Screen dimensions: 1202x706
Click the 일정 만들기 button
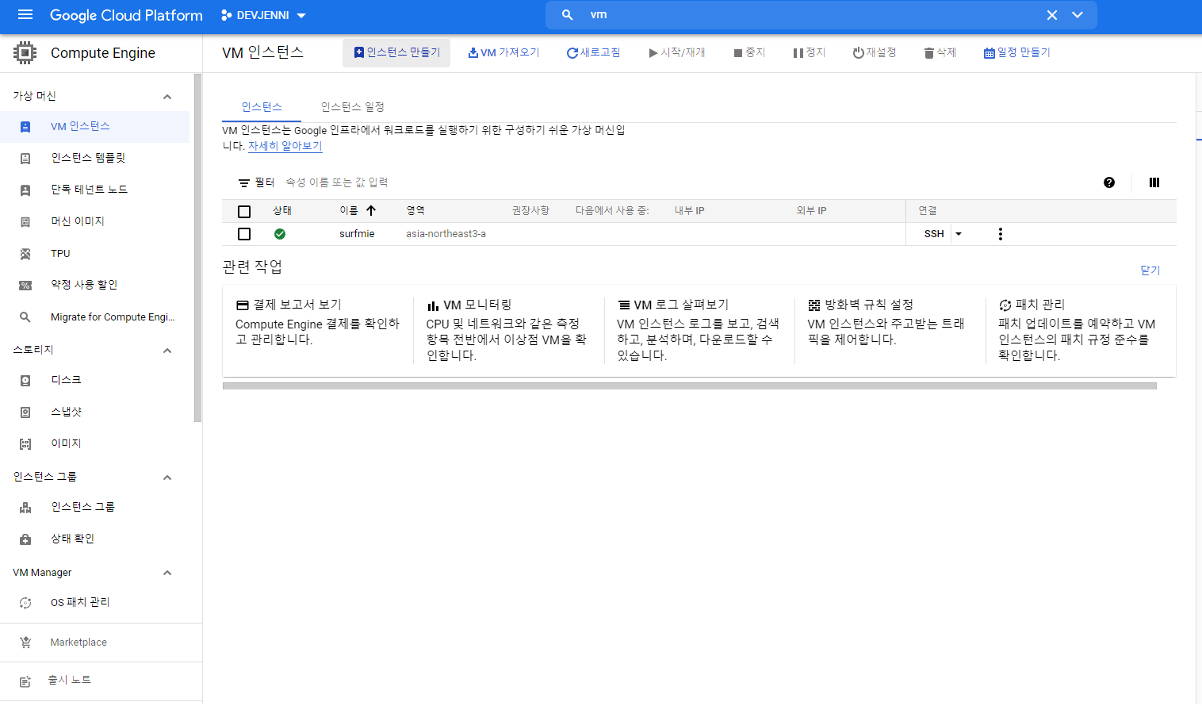(1016, 52)
